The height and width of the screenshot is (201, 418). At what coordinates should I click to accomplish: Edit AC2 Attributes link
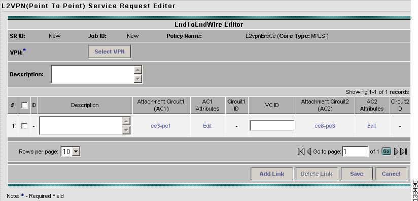[x=372, y=126]
